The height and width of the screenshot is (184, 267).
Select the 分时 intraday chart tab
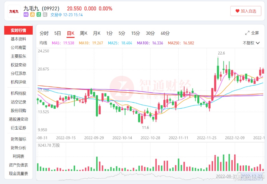tap(44, 33)
